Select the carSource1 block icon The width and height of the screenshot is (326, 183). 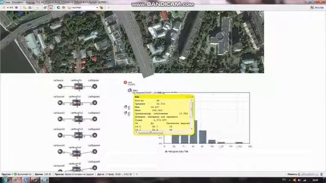(60, 103)
